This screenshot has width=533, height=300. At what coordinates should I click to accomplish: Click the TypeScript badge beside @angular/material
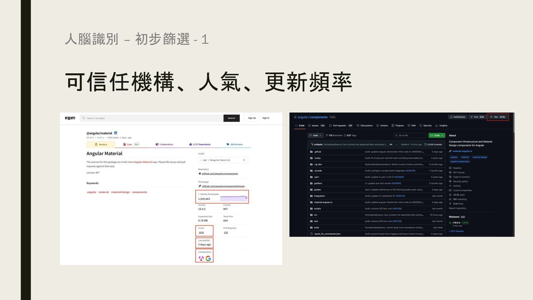116,133
